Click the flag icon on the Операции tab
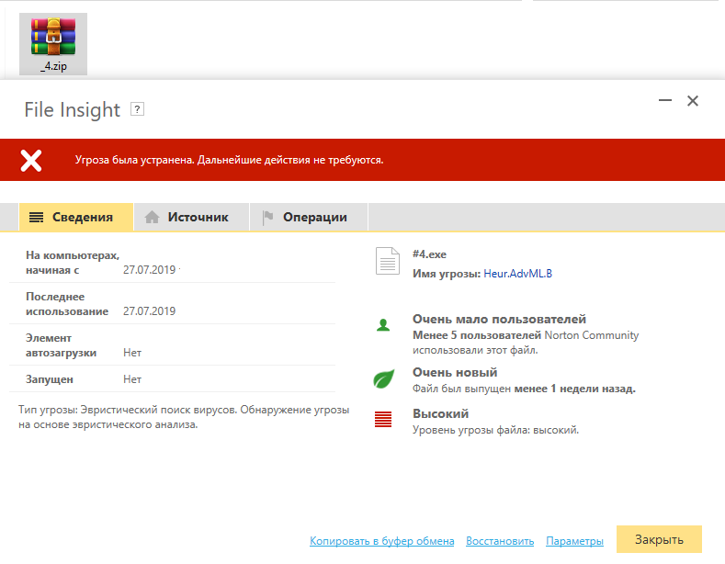 [x=267, y=218]
